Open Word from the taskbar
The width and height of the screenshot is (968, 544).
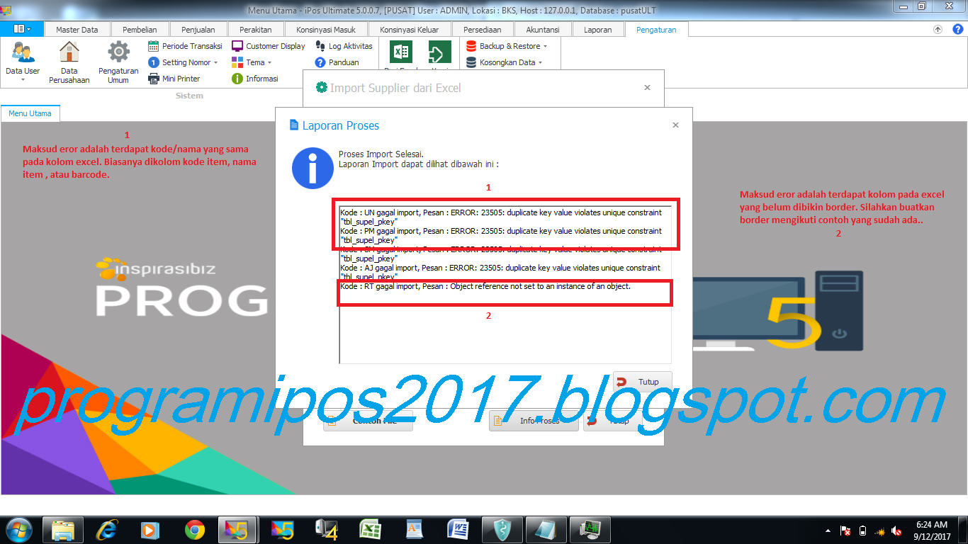(x=458, y=530)
